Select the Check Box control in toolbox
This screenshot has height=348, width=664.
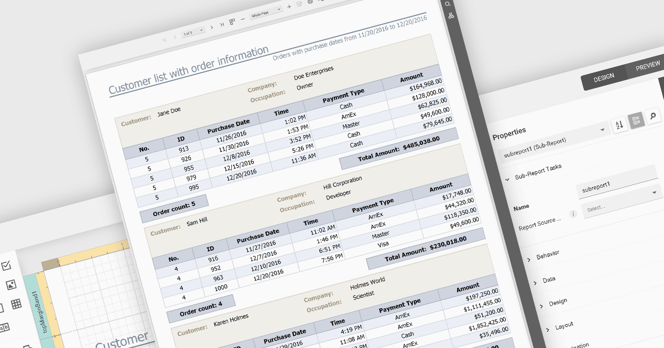click(7, 266)
